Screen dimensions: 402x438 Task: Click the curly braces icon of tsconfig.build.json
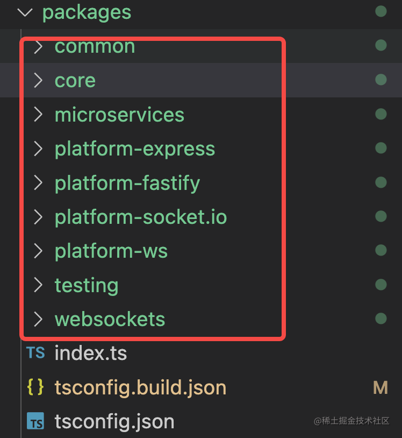click(35, 388)
